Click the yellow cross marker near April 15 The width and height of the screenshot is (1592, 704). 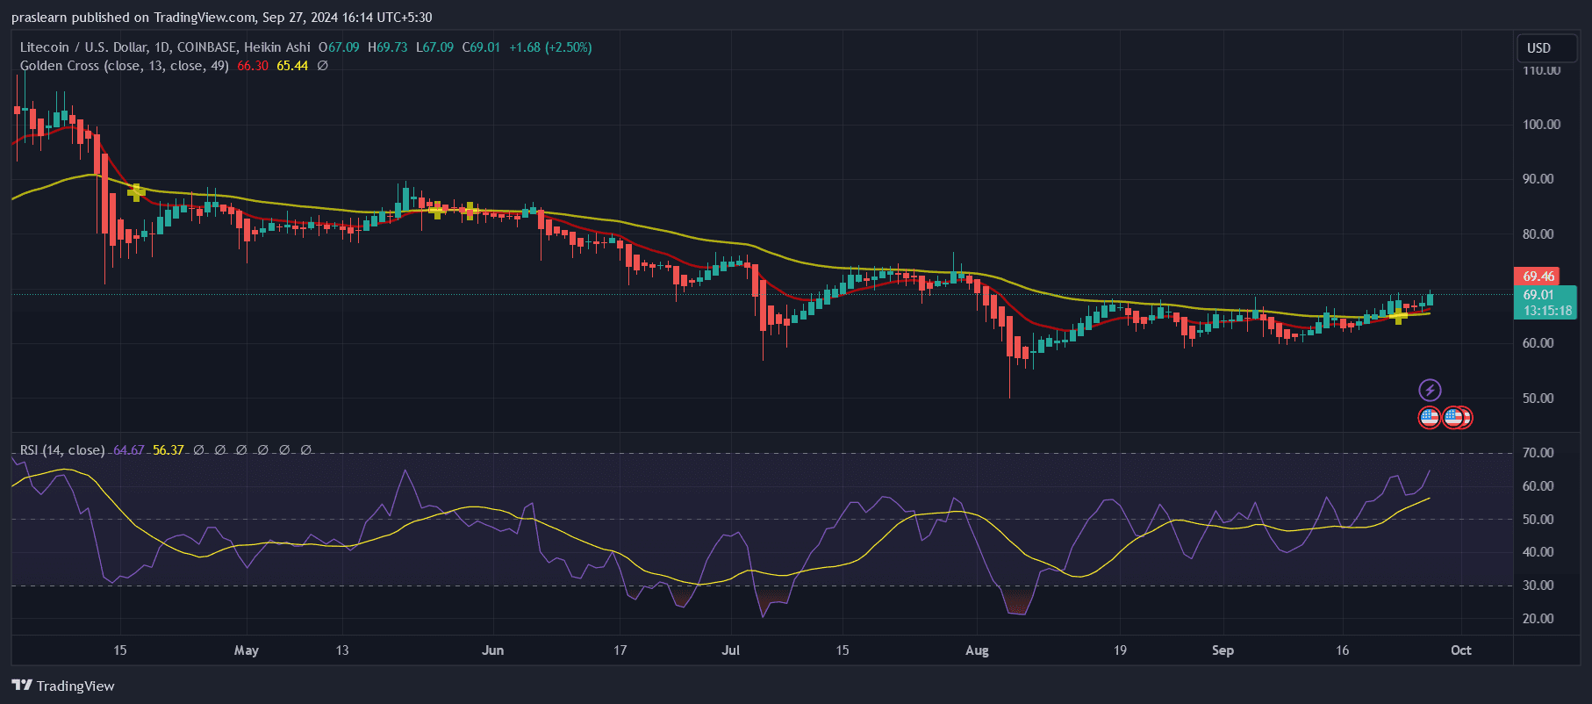pyautogui.click(x=135, y=191)
